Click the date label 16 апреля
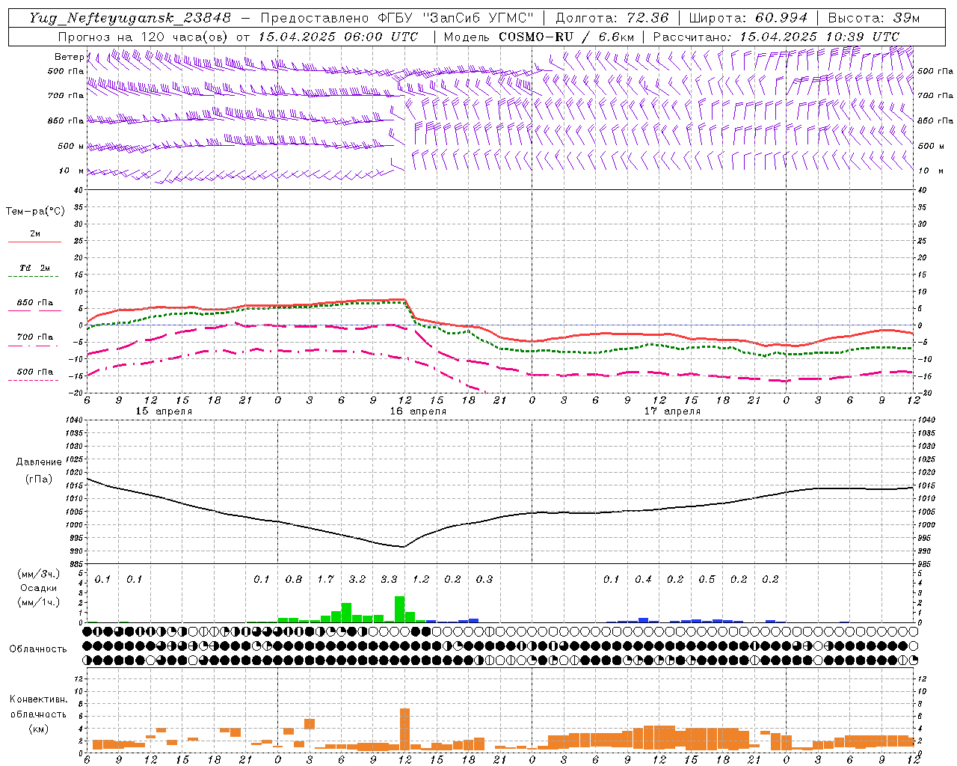Viewport: 957px width, 766px height. point(418,411)
